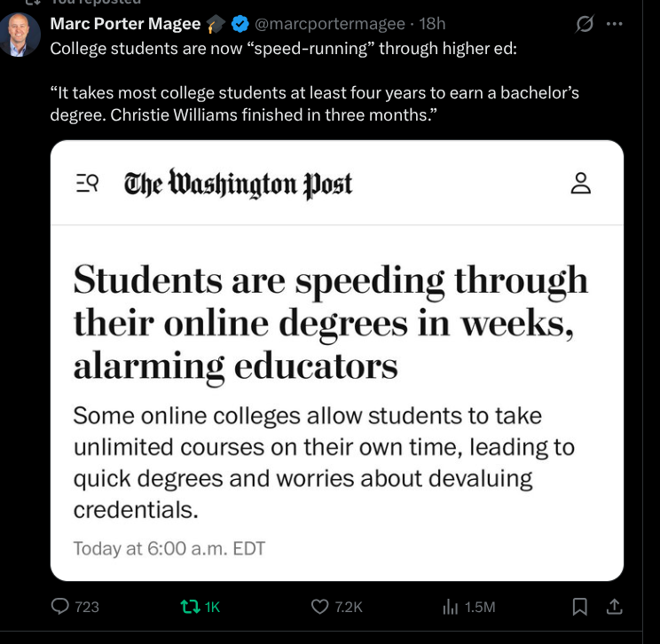Open the tweet's 18h timestamp link

[x=433, y=24]
